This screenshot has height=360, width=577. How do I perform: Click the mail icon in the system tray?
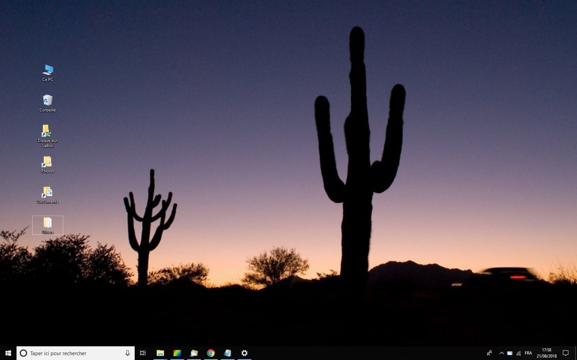click(x=510, y=353)
